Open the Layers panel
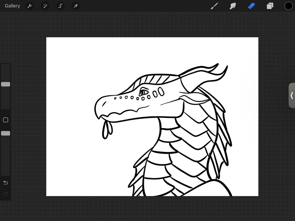Screen dimensions: 295x221 [x=270, y=6]
